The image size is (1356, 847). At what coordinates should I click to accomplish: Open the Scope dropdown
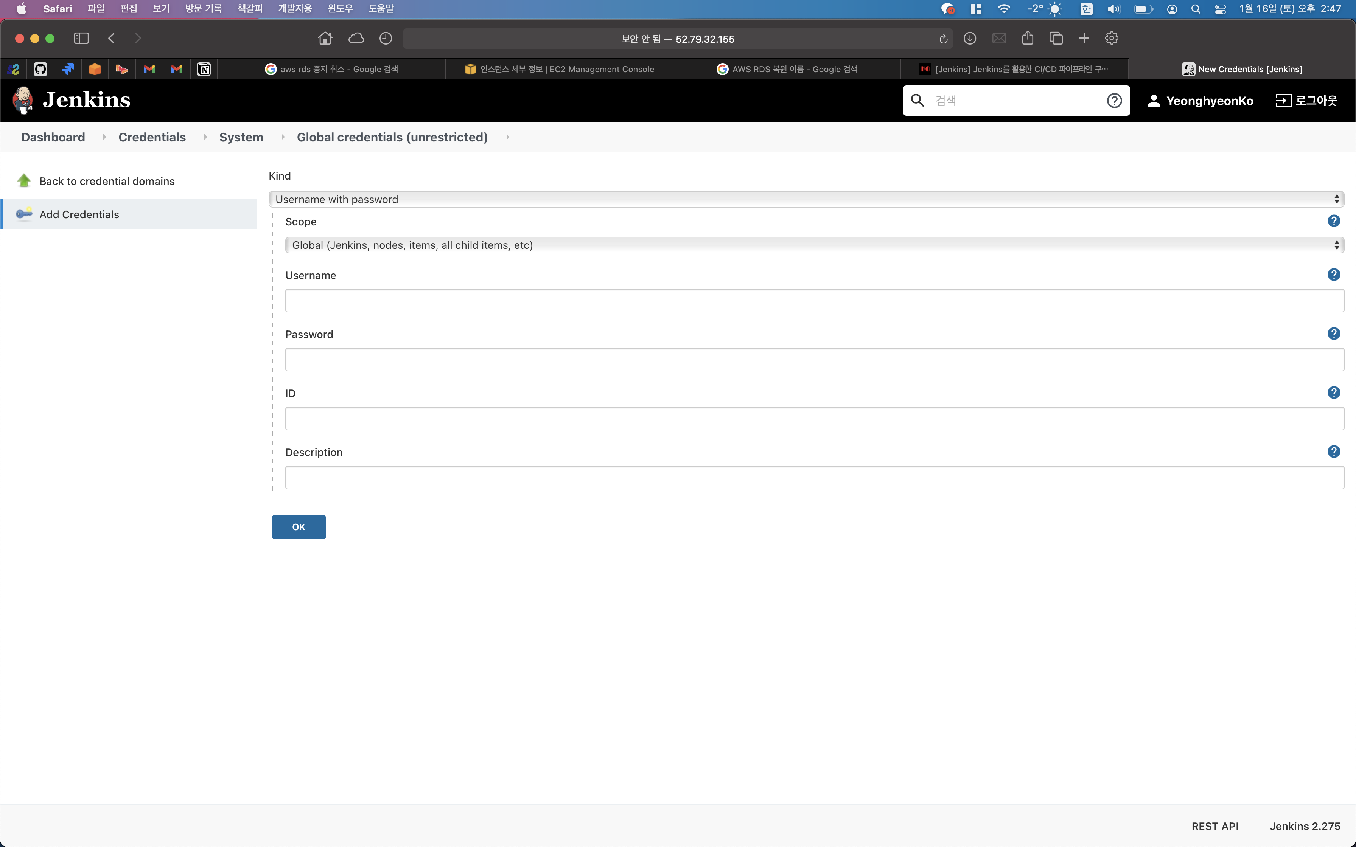tap(813, 245)
